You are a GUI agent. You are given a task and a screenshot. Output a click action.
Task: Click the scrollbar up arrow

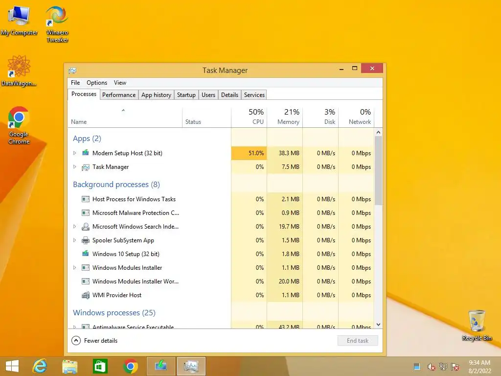click(x=378, y=132)
